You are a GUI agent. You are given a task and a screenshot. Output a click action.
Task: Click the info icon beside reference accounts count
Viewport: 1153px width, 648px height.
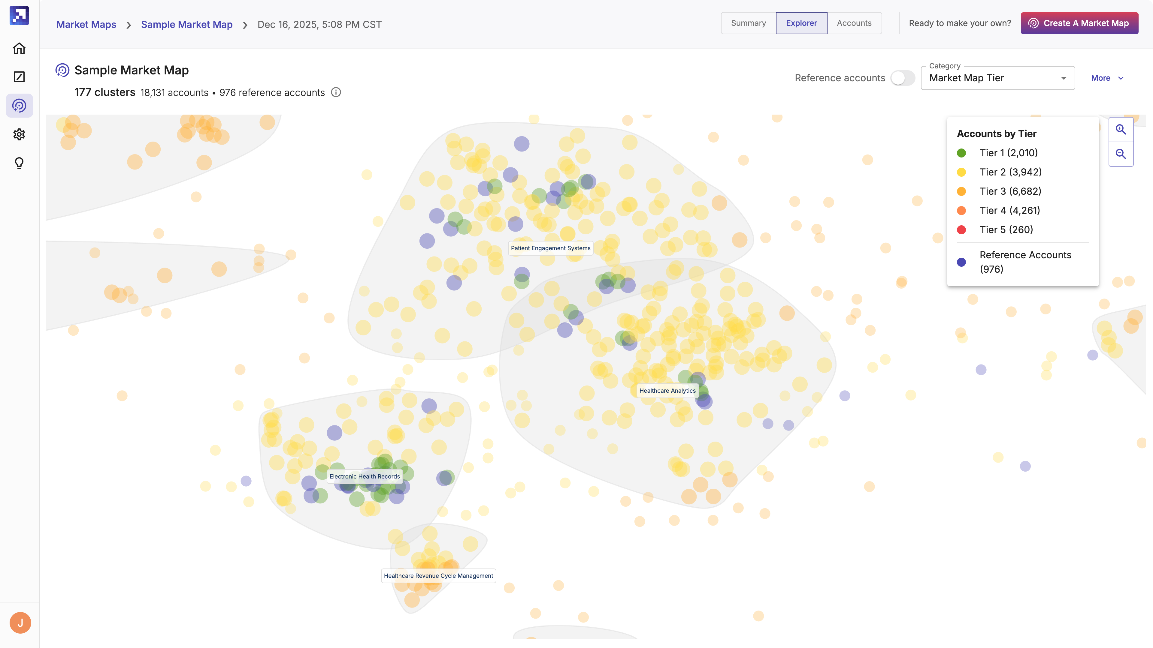[x=336, y=93]
